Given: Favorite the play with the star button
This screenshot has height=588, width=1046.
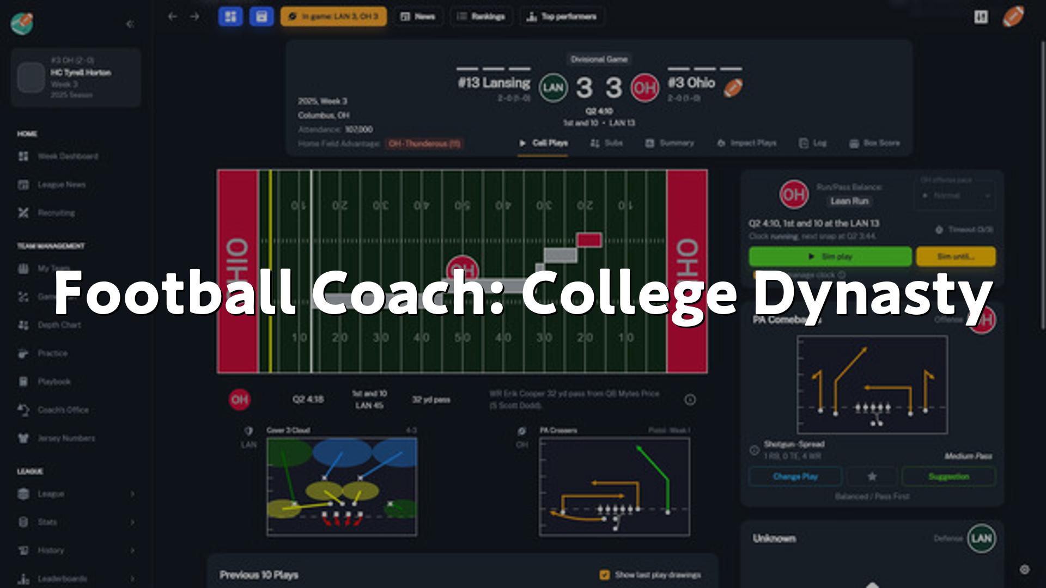Looking at the screenshot, I should tap(872, 476).
